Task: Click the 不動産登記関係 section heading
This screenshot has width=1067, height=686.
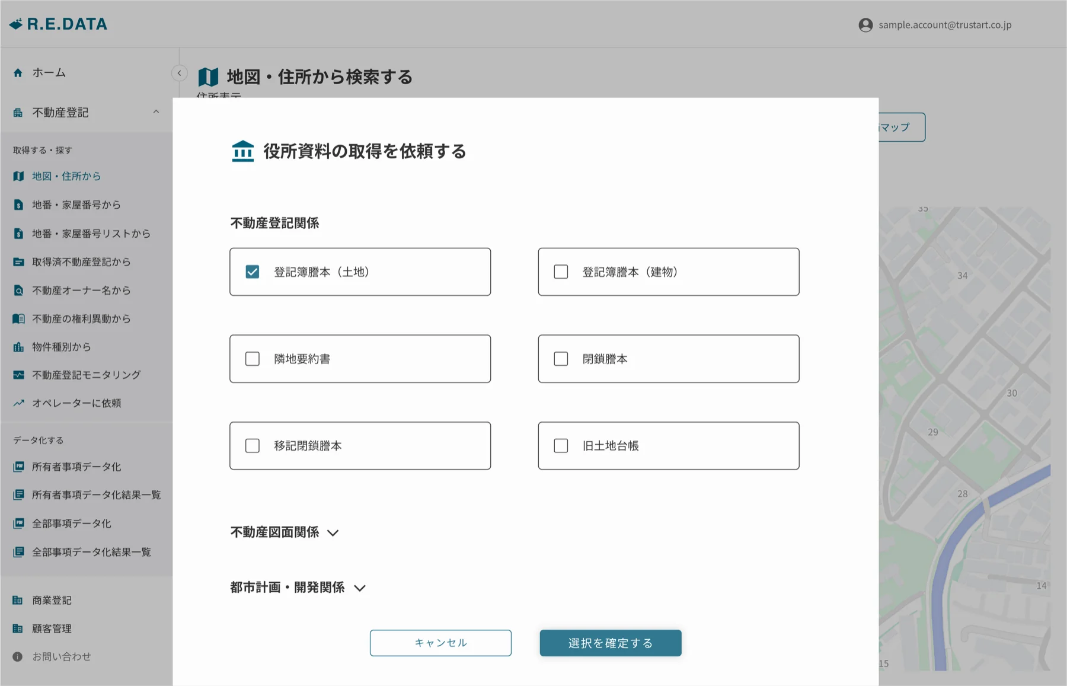Action: (x=274, y=223)
